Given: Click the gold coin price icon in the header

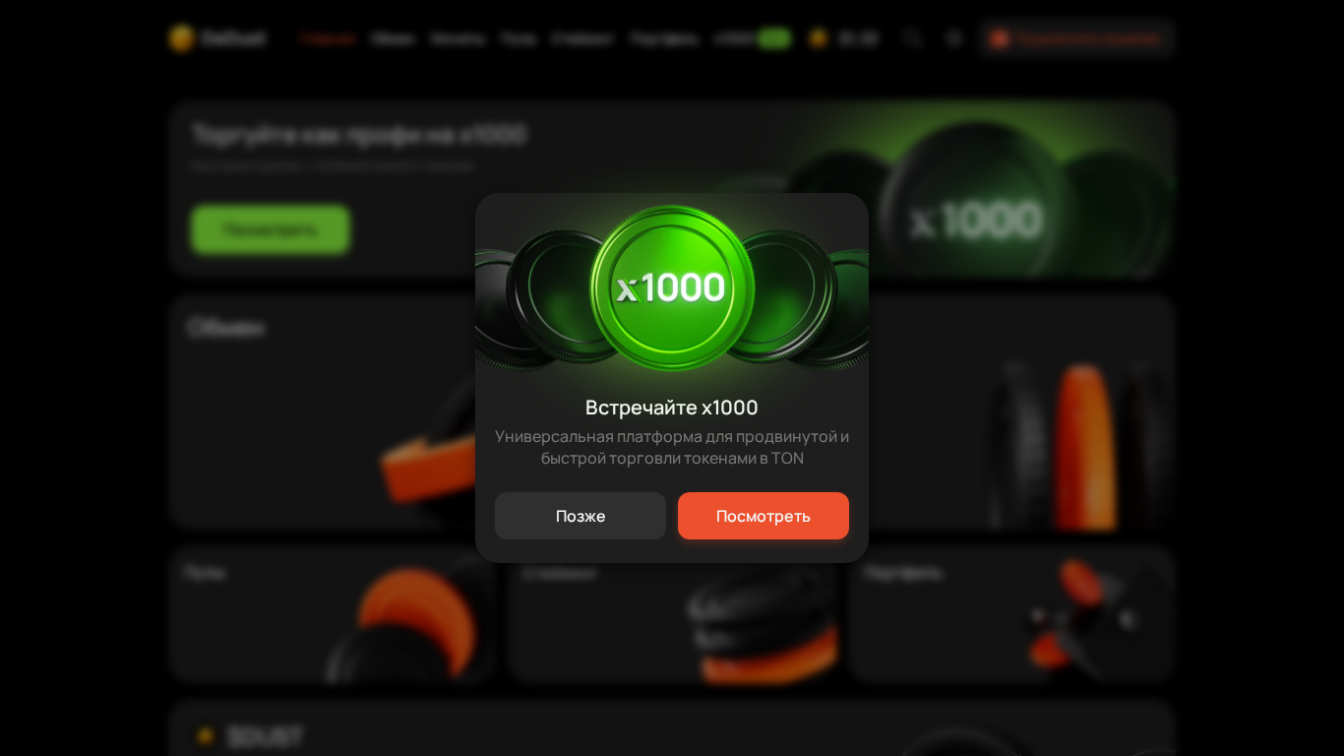Looking at the screenshot, I should [819, 38].
